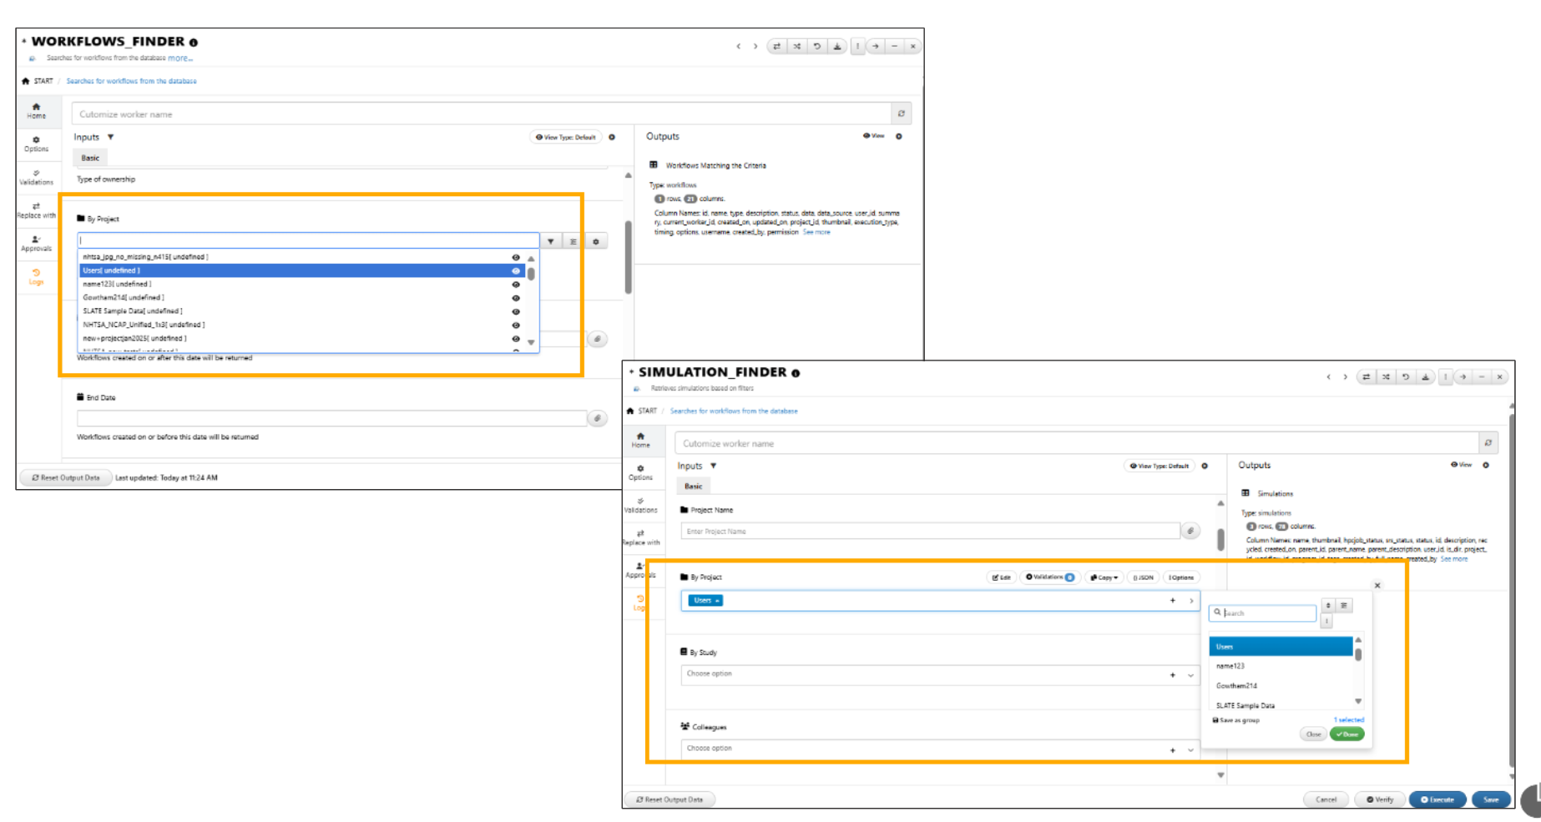Open Copy dropdown for By Project
The width and height of the screenshot is (1541, 822).
tap(1104, 577)
